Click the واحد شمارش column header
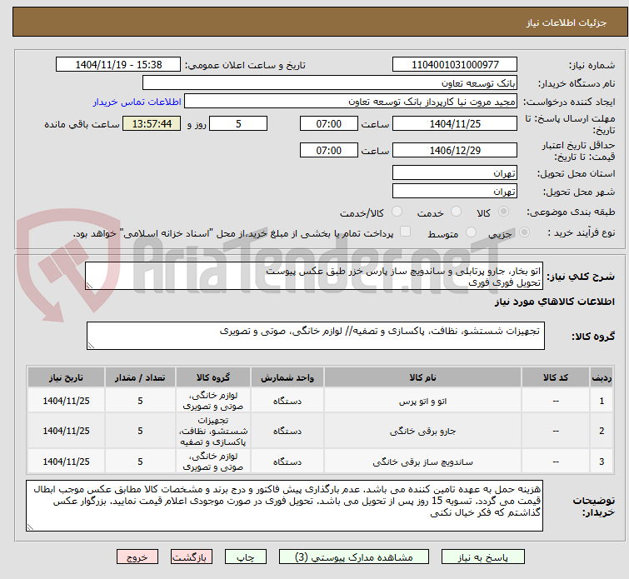Viewport: 629px width, 579px height. tap(287, 377)
